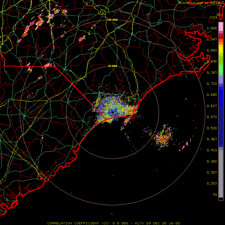Select the 0.947 color scale label

(x=212, y=39)
